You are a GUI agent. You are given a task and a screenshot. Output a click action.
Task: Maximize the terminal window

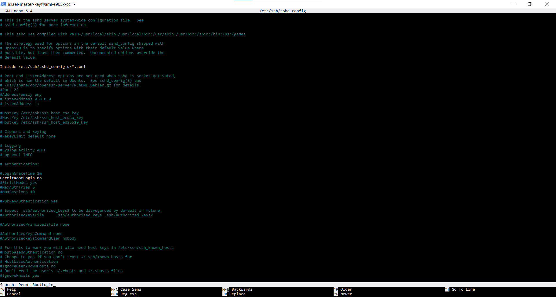(530, 4)
